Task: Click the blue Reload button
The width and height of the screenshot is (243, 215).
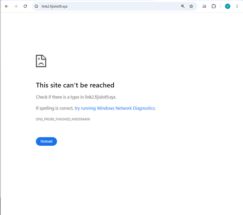Action: click(x=46, y=141)
